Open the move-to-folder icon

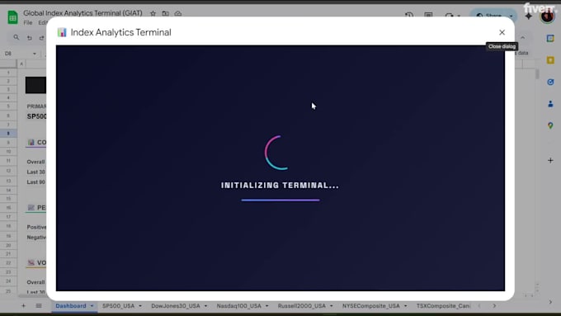165,13
